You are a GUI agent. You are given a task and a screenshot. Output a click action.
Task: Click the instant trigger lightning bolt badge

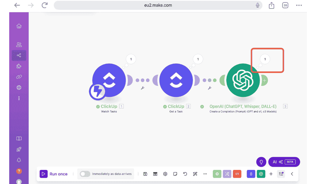97,91
